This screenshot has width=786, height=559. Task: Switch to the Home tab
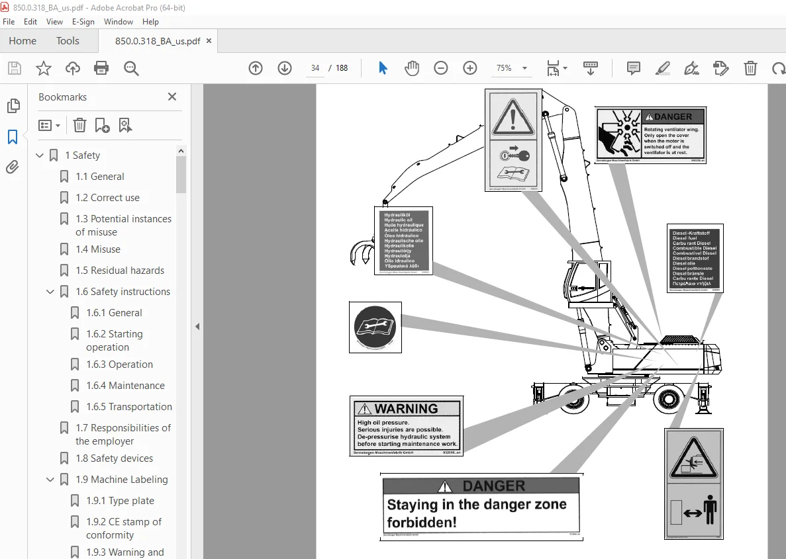[23, 41]
